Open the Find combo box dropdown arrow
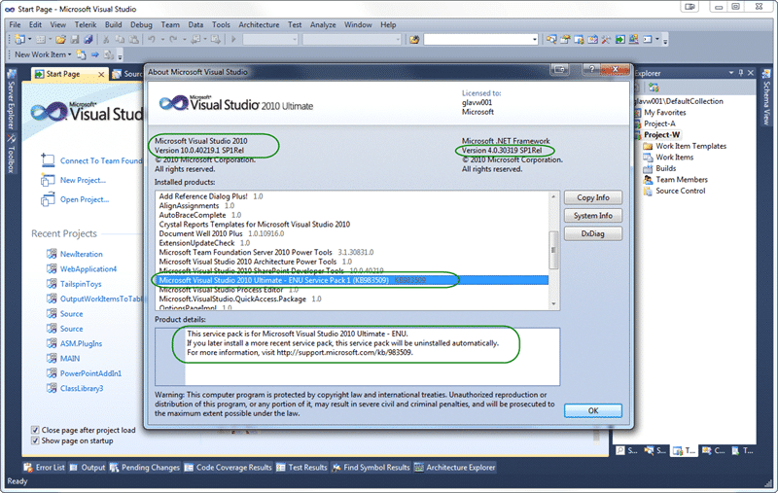The image size is (778, 493). (x=534, y=39)
